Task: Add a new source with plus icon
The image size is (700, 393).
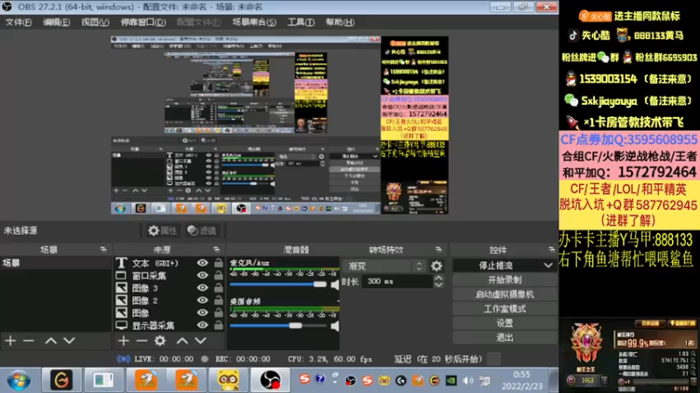Action: point(123,341)
